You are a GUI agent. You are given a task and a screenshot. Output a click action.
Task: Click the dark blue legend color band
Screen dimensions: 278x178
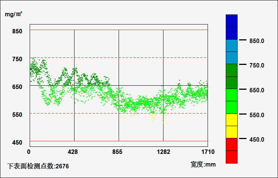231,27
